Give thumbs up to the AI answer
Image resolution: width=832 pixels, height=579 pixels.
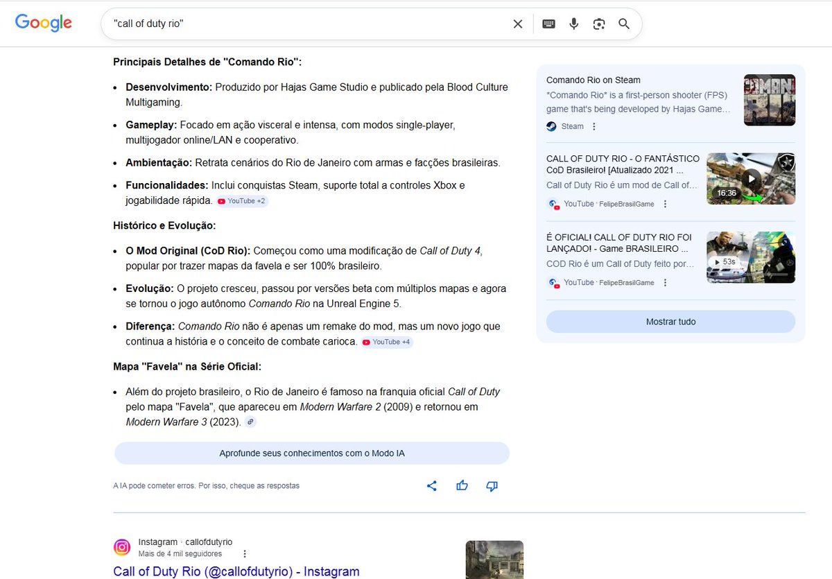tap(462, 486)
